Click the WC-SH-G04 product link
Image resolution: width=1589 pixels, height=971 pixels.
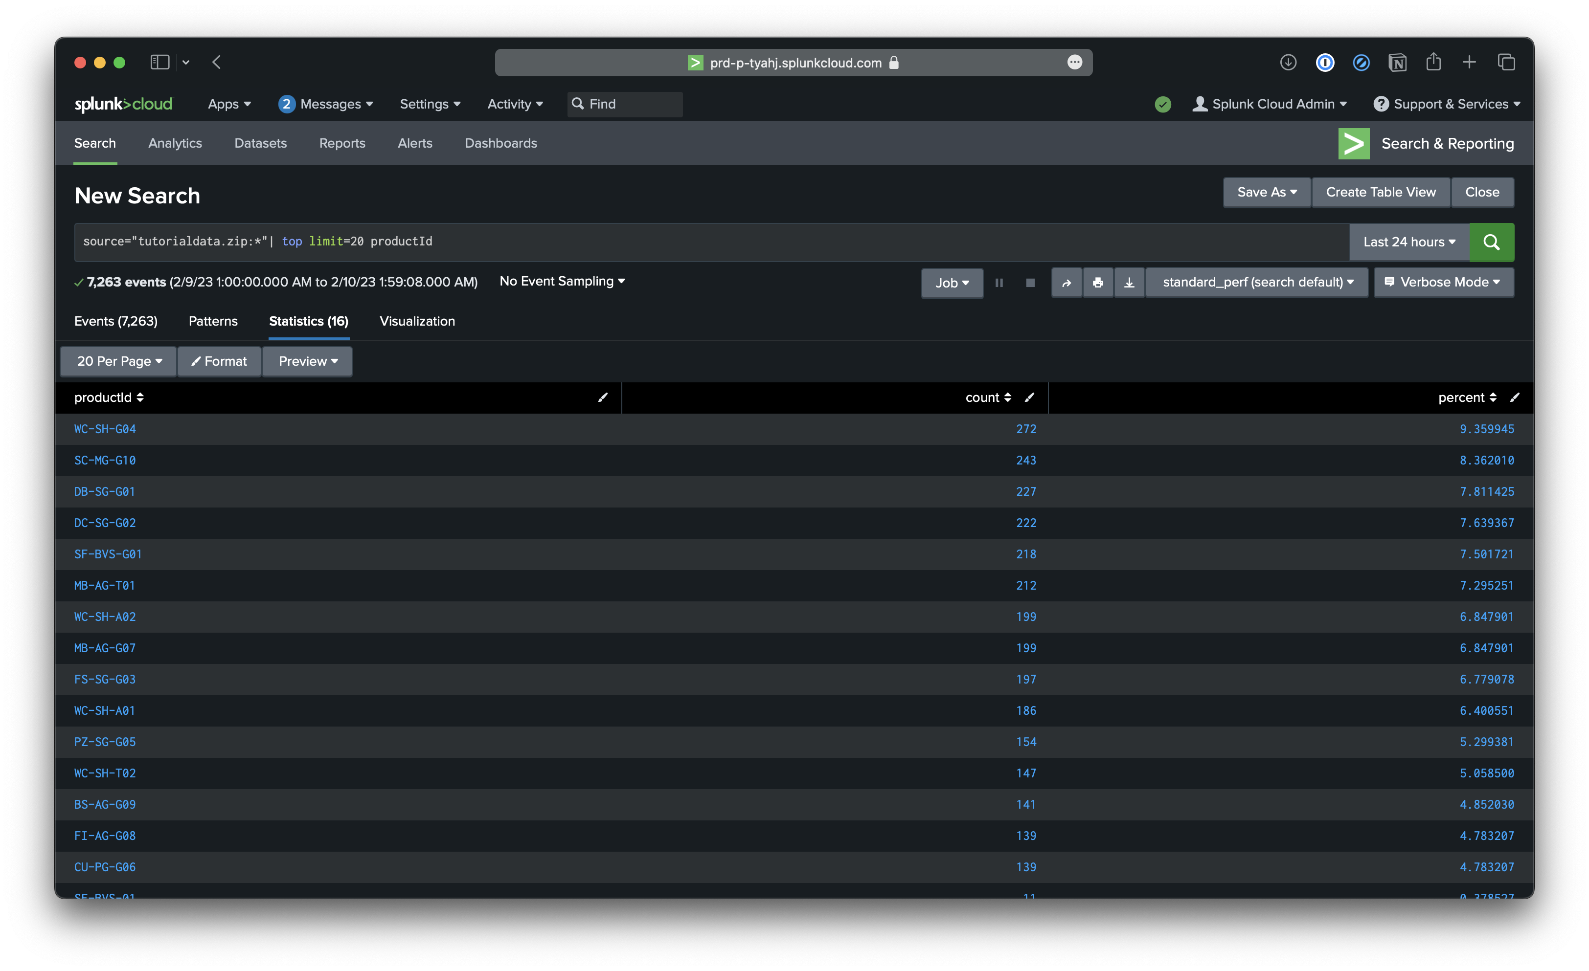pyautogui.click(x=103, y=429)
